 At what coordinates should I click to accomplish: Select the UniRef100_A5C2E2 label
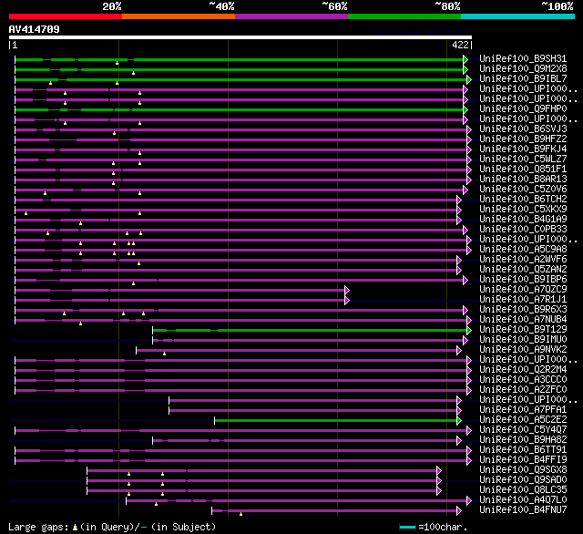coord(523,420)
